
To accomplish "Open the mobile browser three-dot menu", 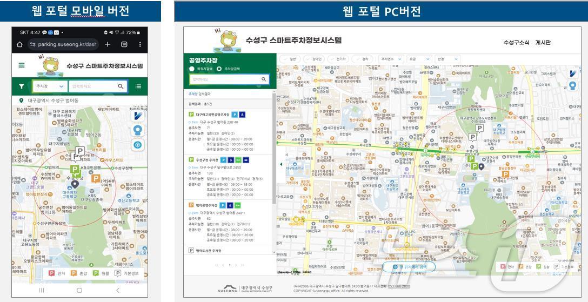I will [x=140, y=44].
